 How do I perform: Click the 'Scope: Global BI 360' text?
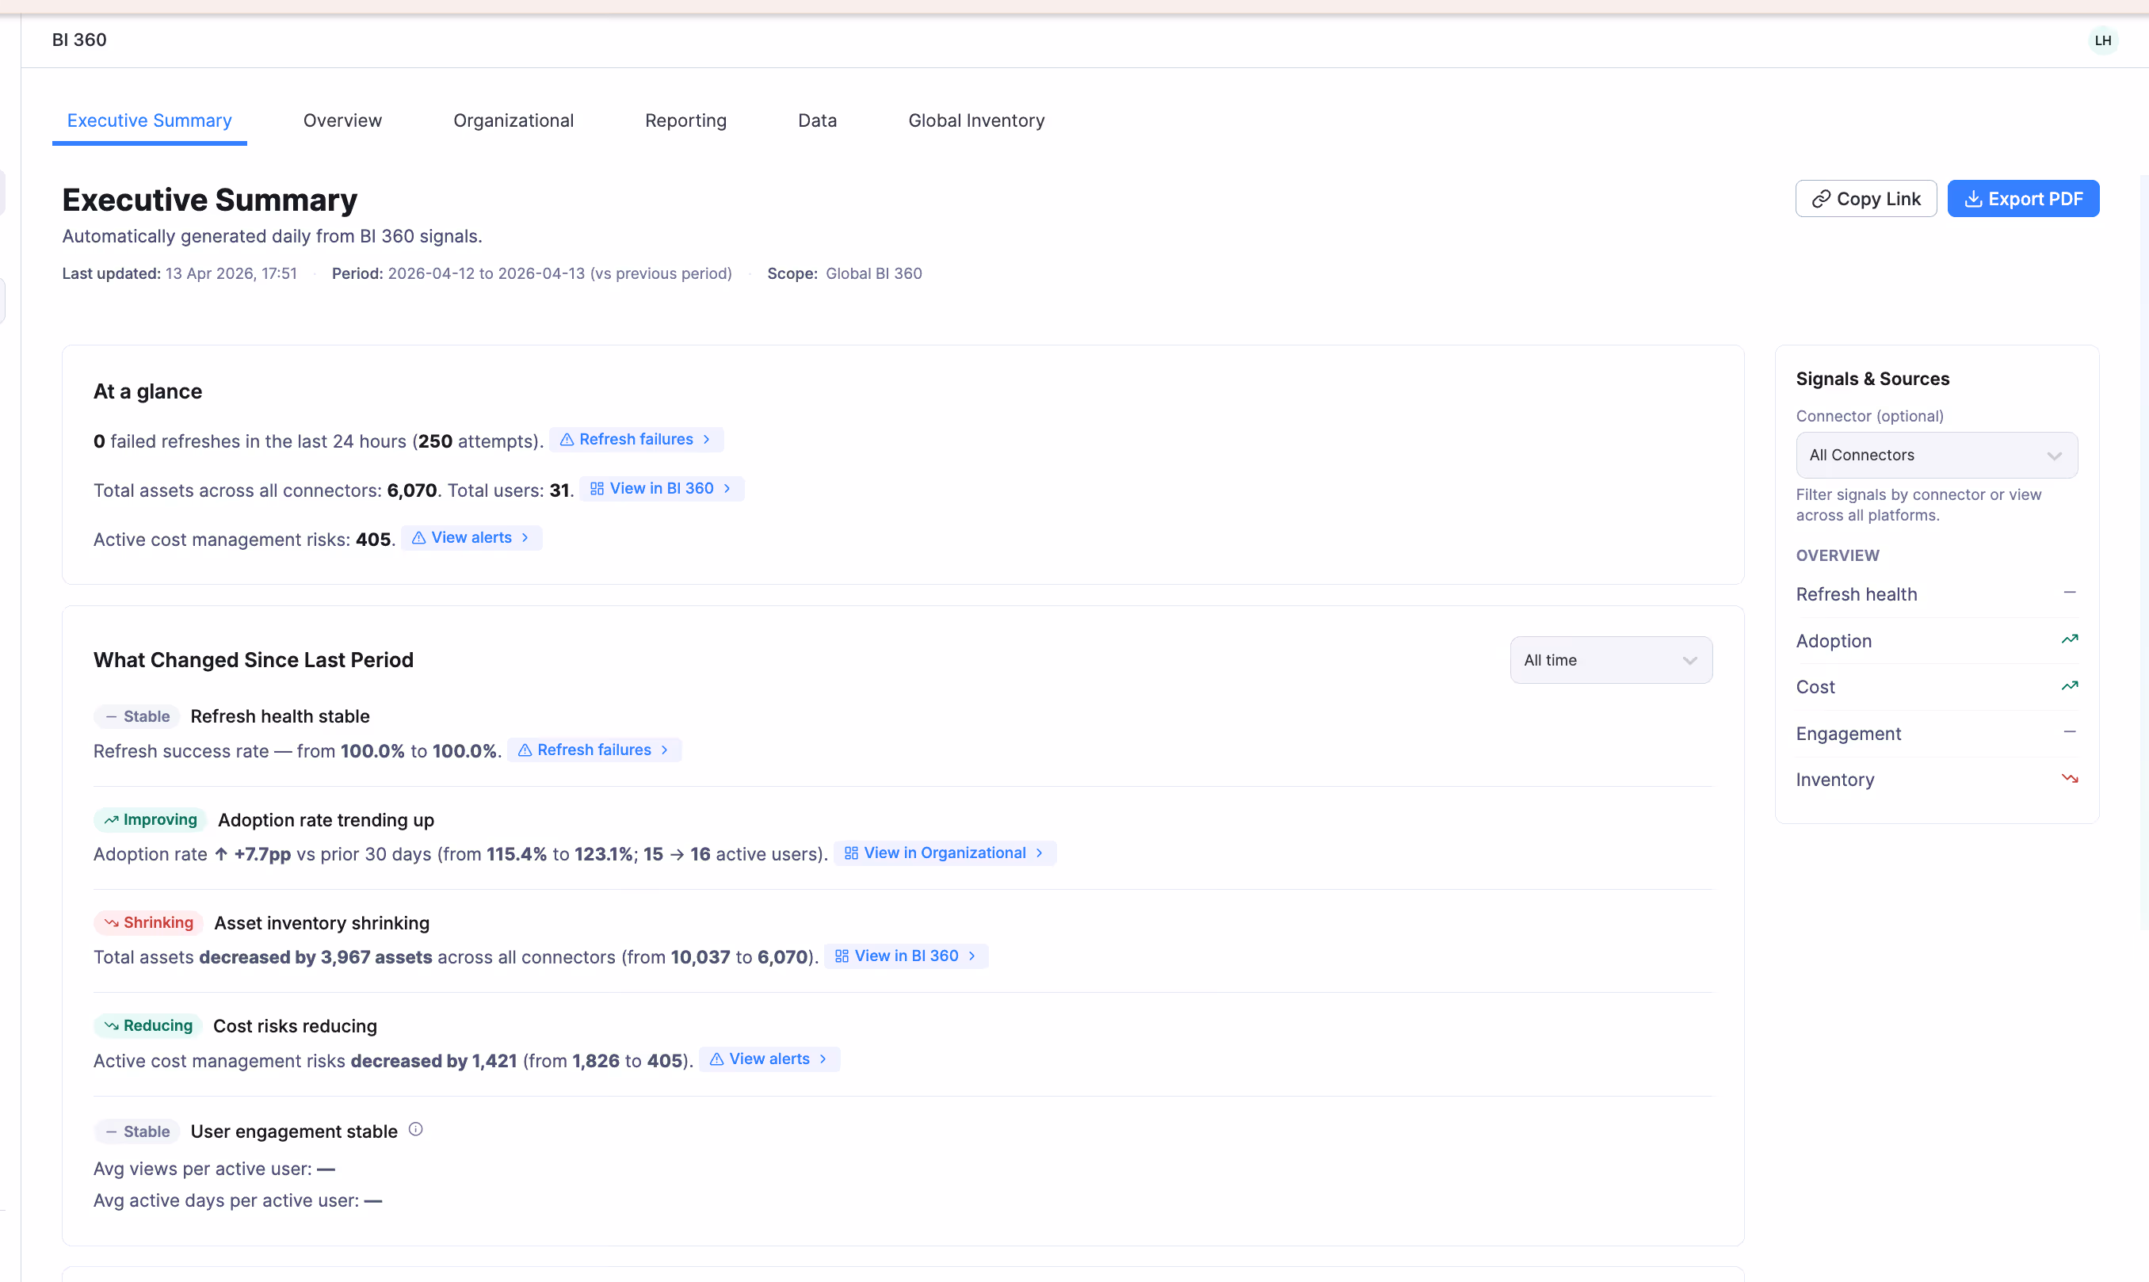coord(844,274)
